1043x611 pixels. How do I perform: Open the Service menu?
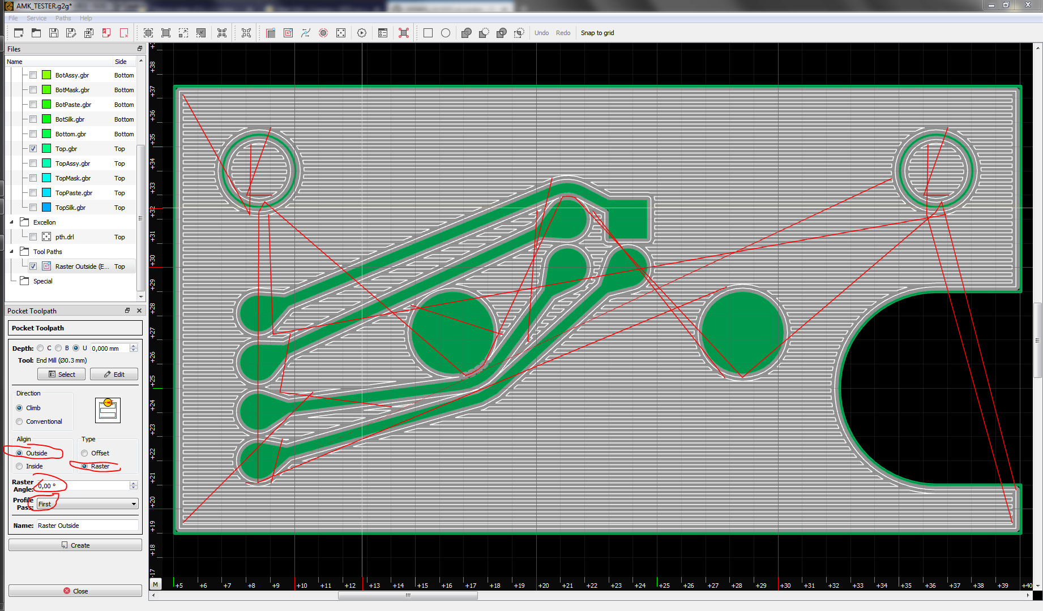click(36, 18)
